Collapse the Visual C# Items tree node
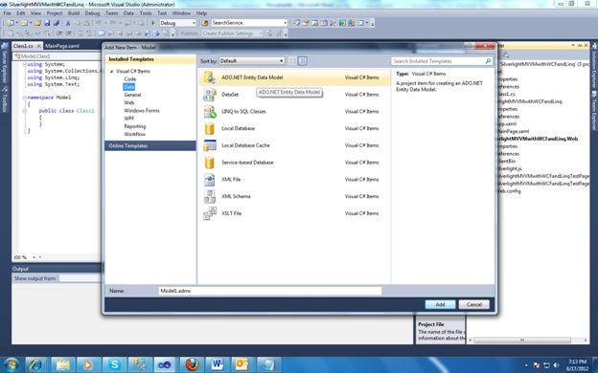The image size is (598, 373). coord(112,72)
